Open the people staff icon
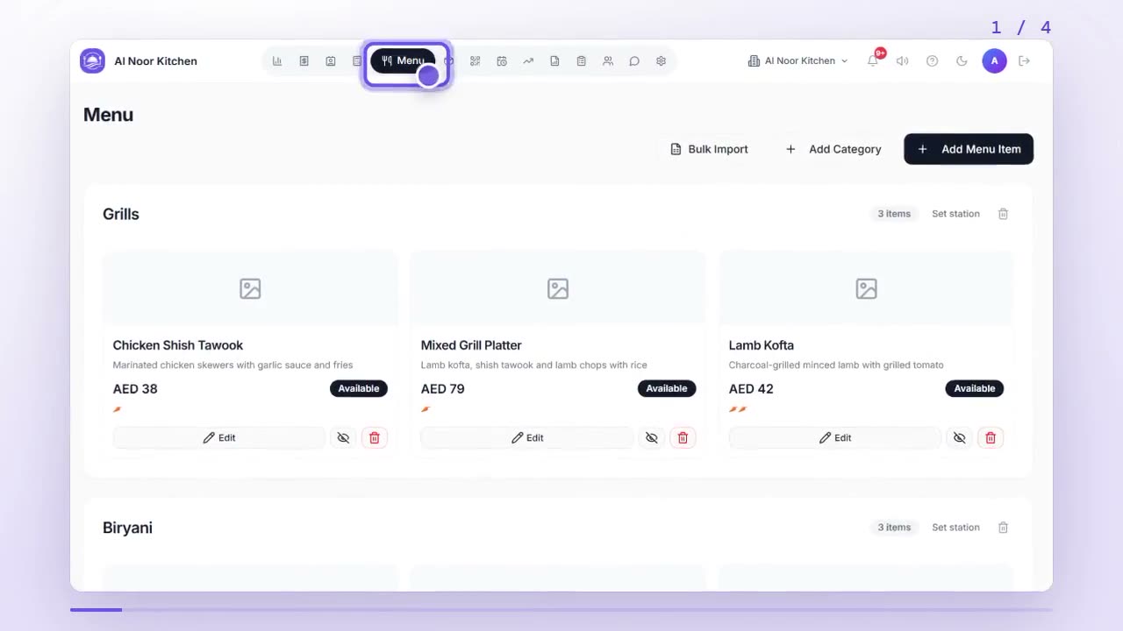The width and height of the screenshot is (1123, 631). pyautogui.click(x=608, y=61)
